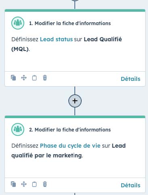The height and width of the screenshot is (195, 148).
Task: Select the title '2. Modifier la fiche d'informations'
Action: coord(70,130)
